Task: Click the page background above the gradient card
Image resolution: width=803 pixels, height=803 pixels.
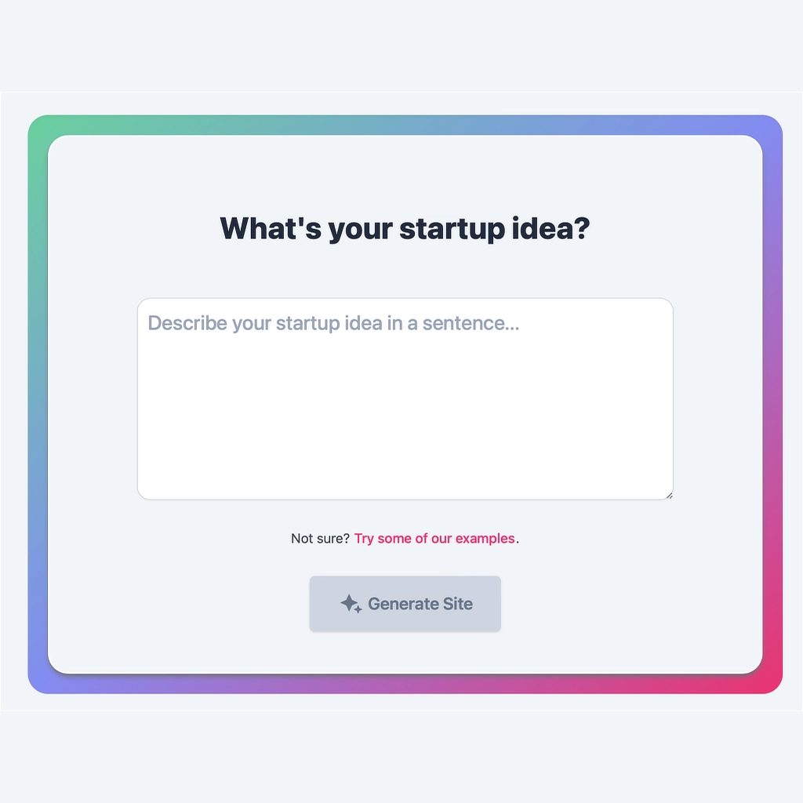Action: 401,47
